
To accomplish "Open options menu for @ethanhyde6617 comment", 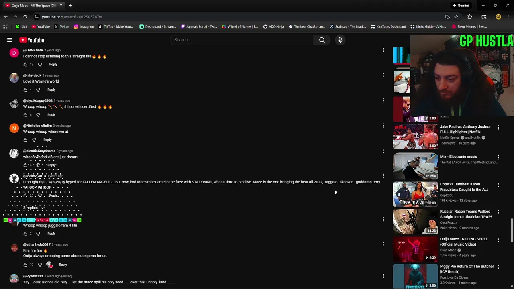I will coord(383,244).
